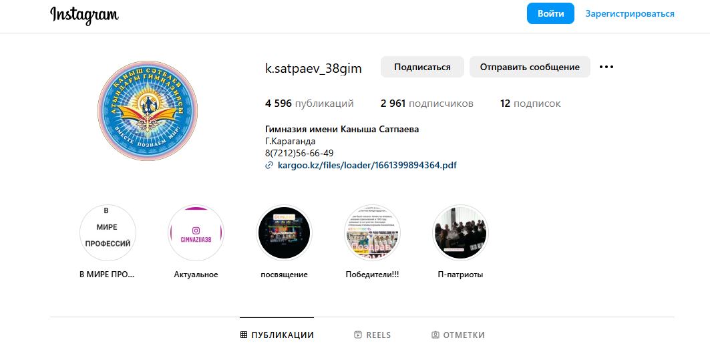Open the three-dots more options menu
This screenshot has height=344, width=710.
[x=606, y=67]
